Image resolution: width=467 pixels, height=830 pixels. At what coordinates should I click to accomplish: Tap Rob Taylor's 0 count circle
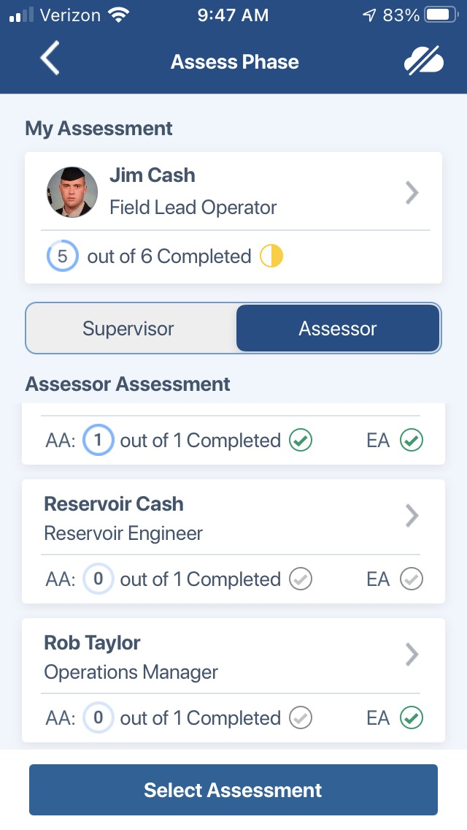click(98, 717)
